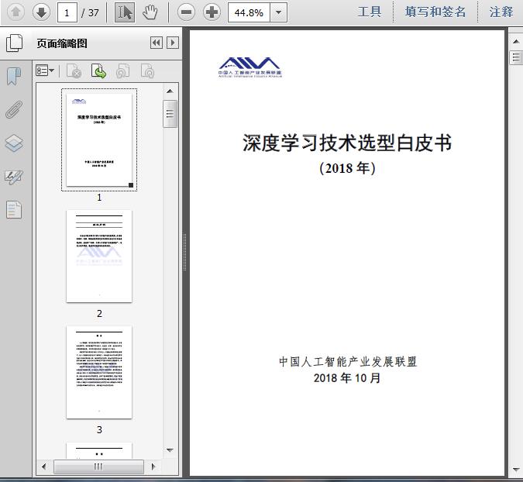Image resolution: width=523 pixels, height=482 pixels.
Task: Click the text 中国人工智能产业发展联盟
Action: [x=348, y=362]
